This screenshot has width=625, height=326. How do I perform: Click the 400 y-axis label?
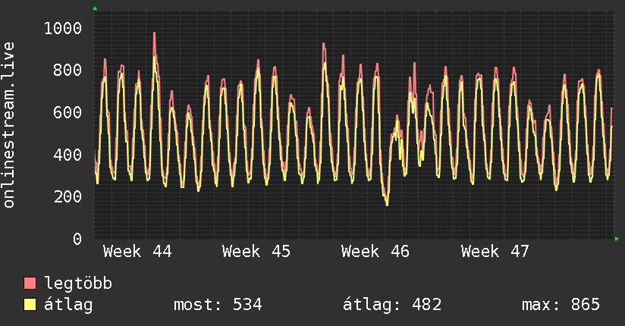[x=68, y=155]
